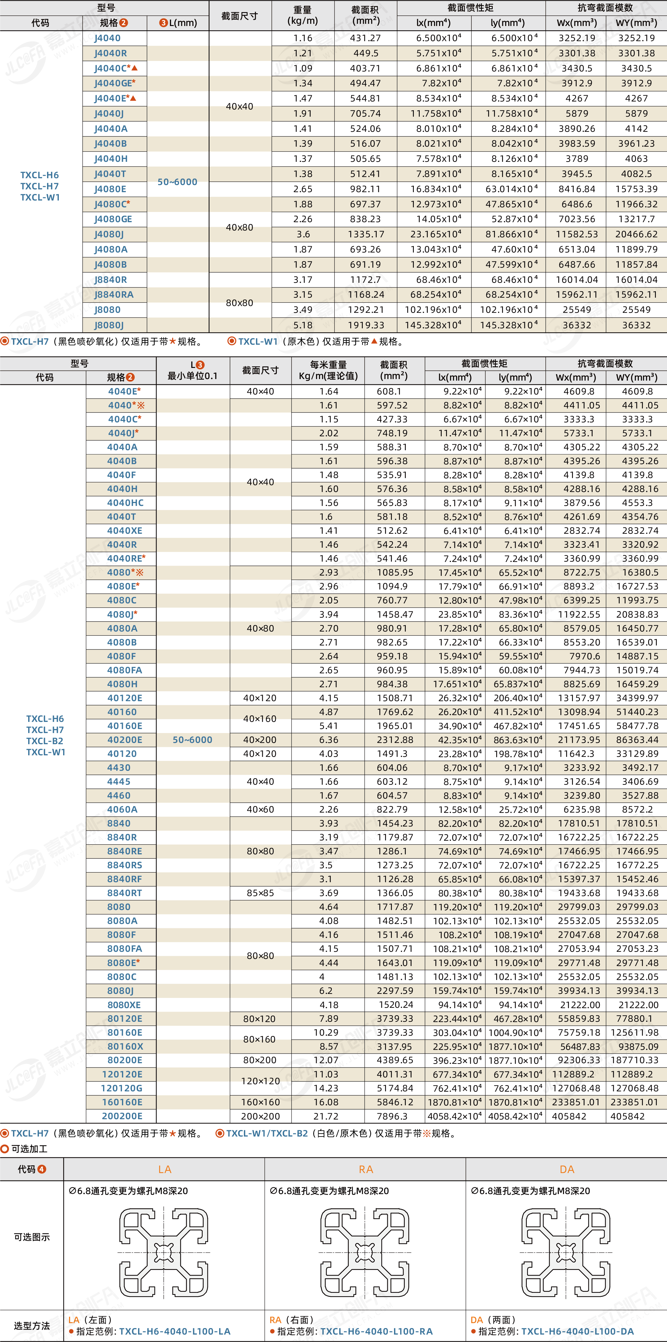The width and height of the screenshot is (667, 1342).
Task: Select the 8080XE spec cell
Action: 121,1005
